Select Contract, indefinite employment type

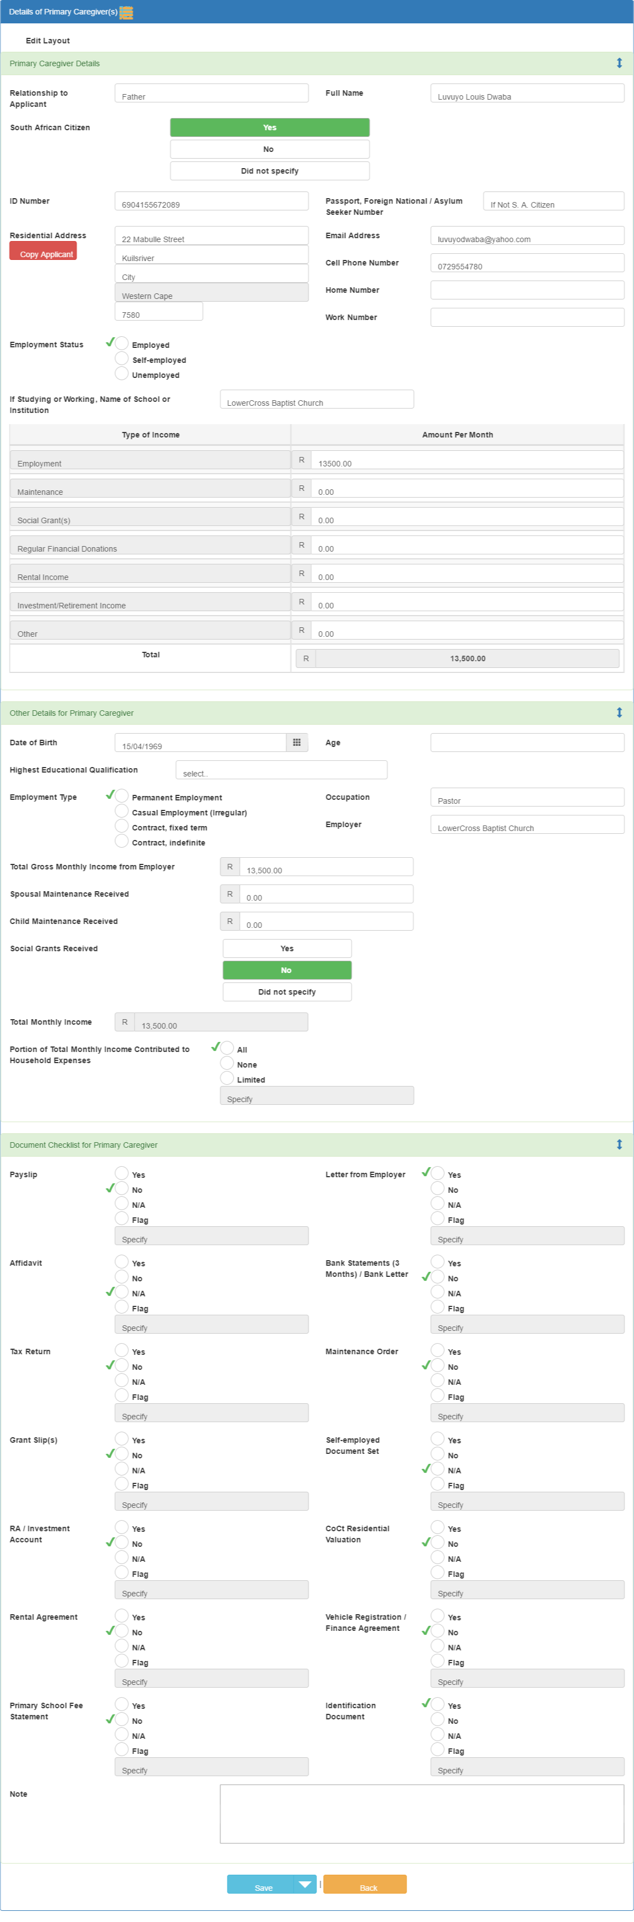tap(122, 840)
